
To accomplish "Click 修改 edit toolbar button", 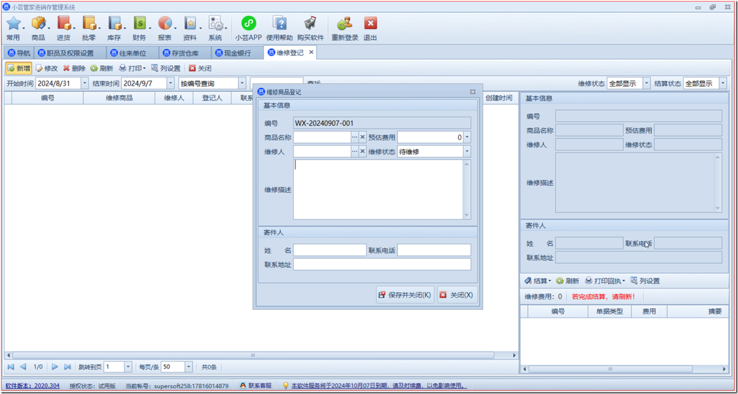I will click(47, 68).
